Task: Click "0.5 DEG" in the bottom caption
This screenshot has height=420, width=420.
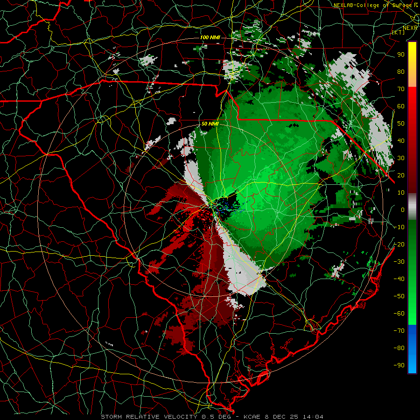Action: click(x=217, y=417)
